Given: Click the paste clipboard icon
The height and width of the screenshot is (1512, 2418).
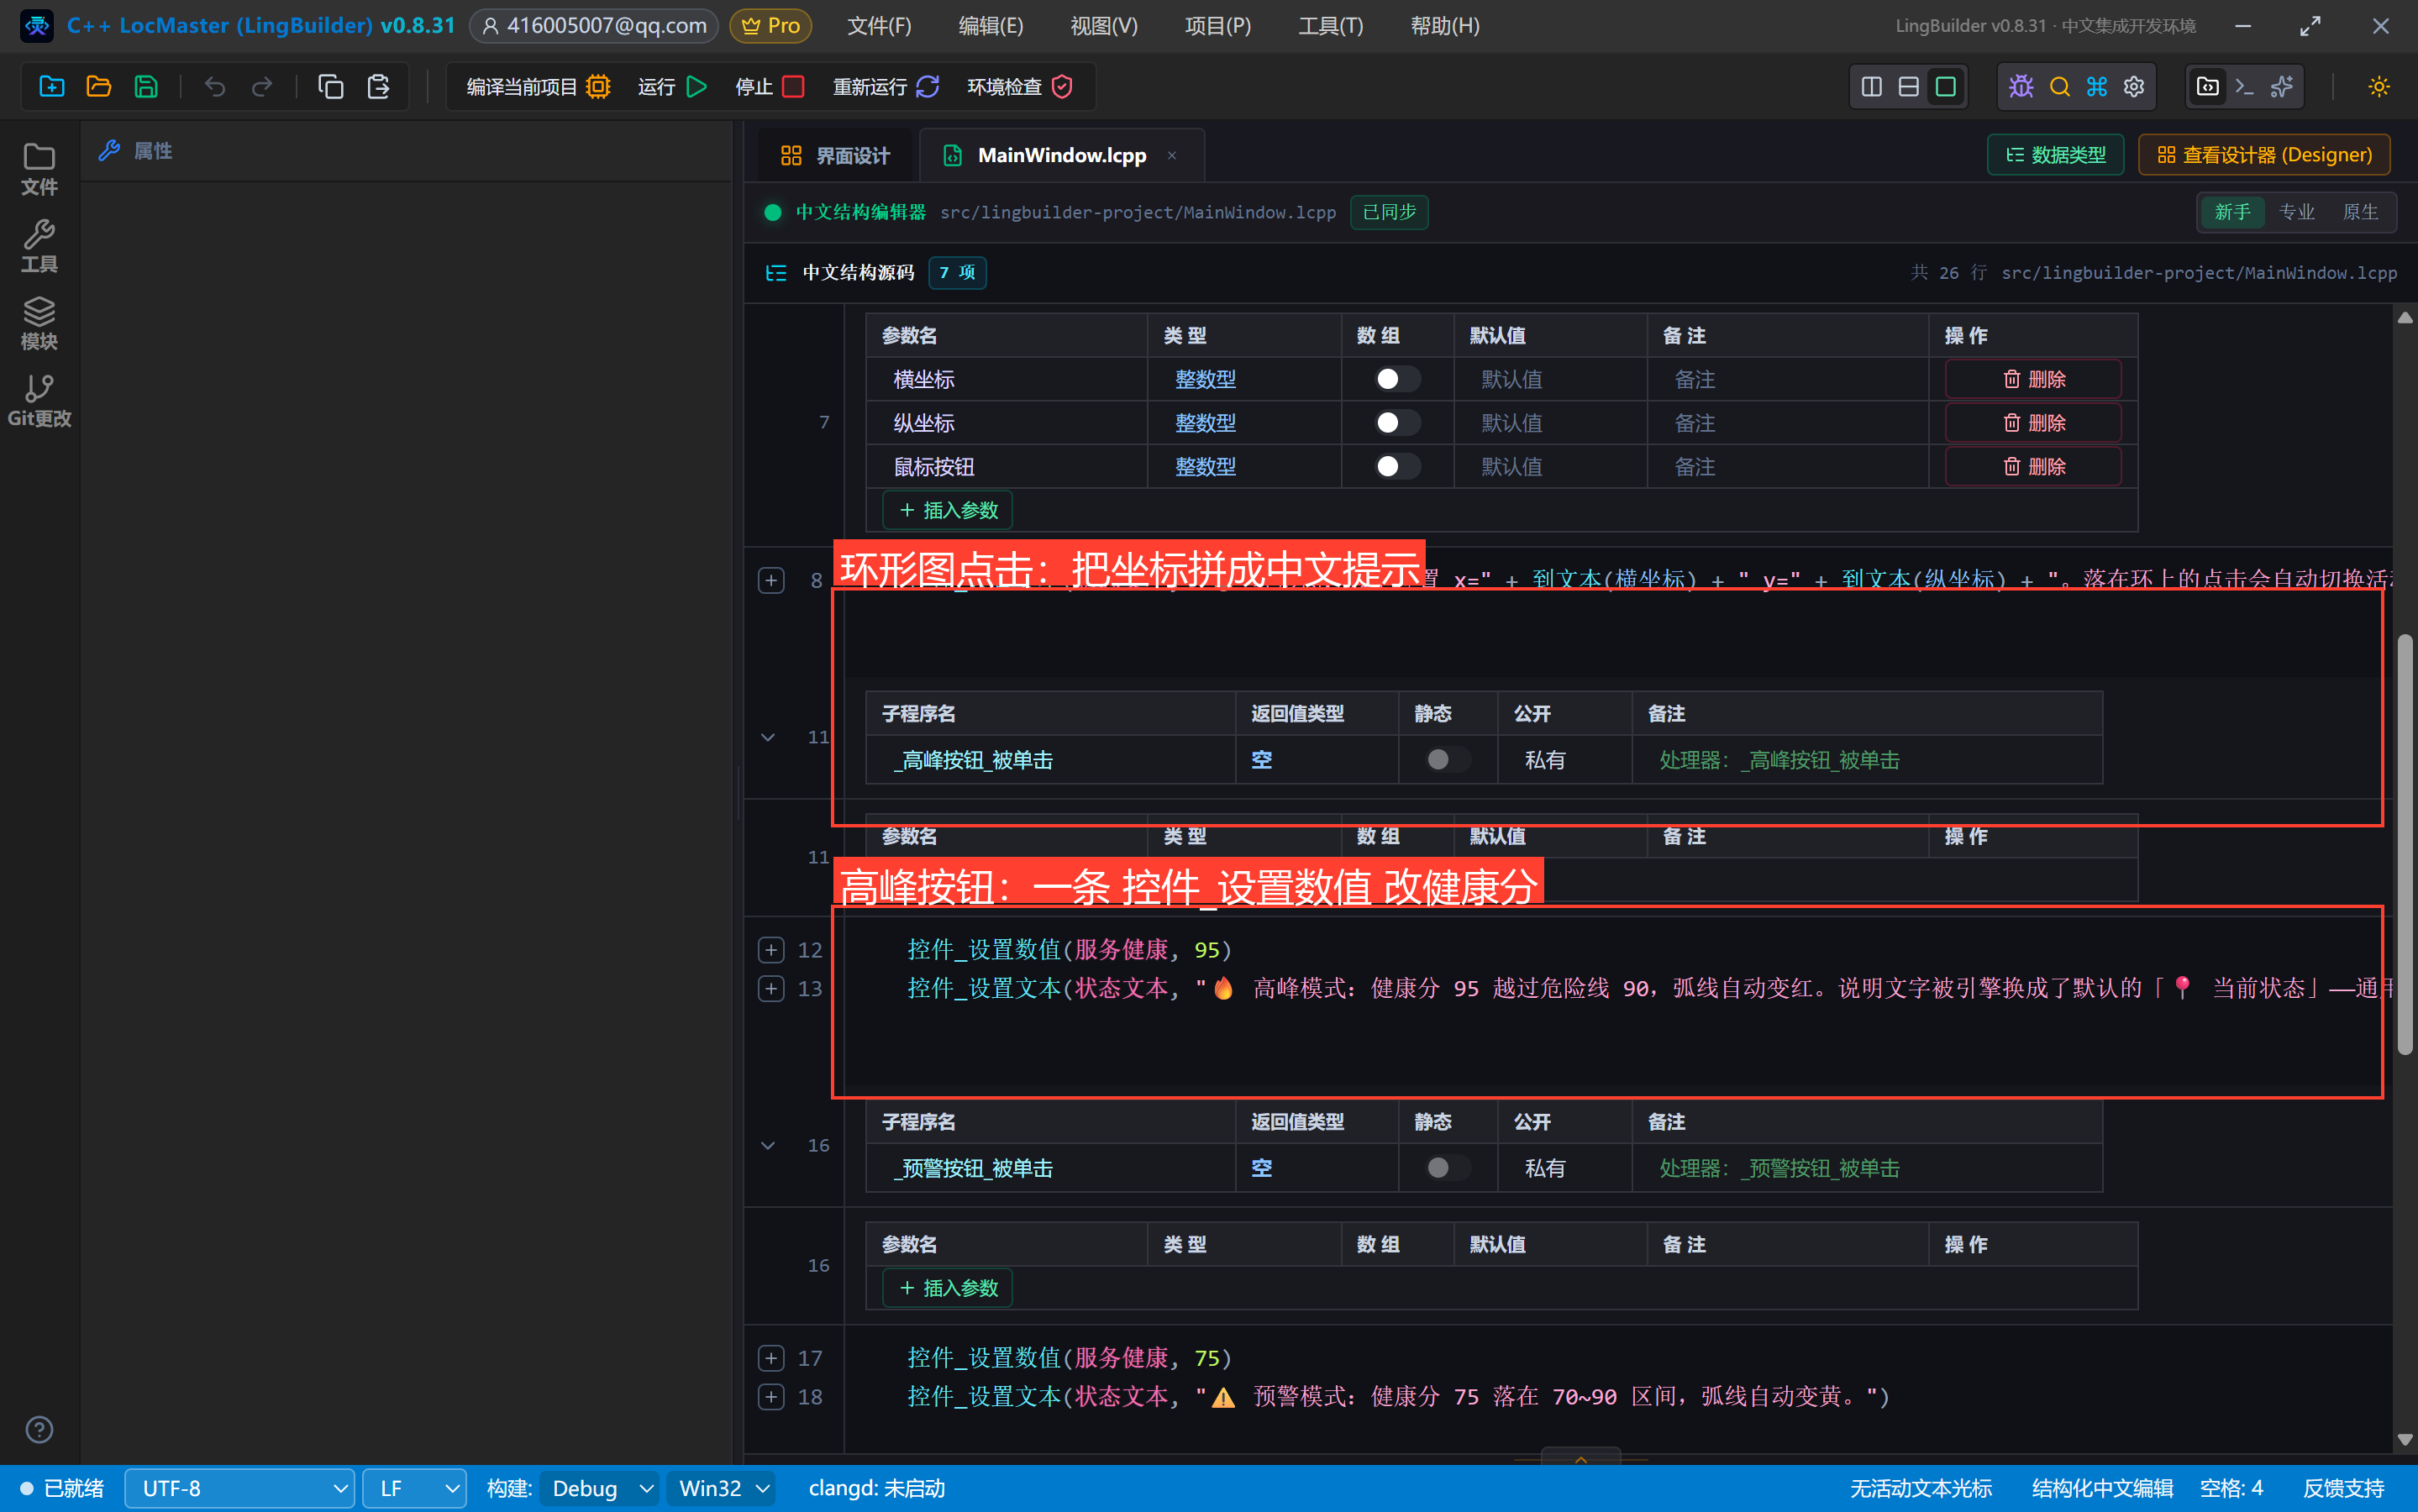Looking at the screenshot, I should (x=378, y=87).
